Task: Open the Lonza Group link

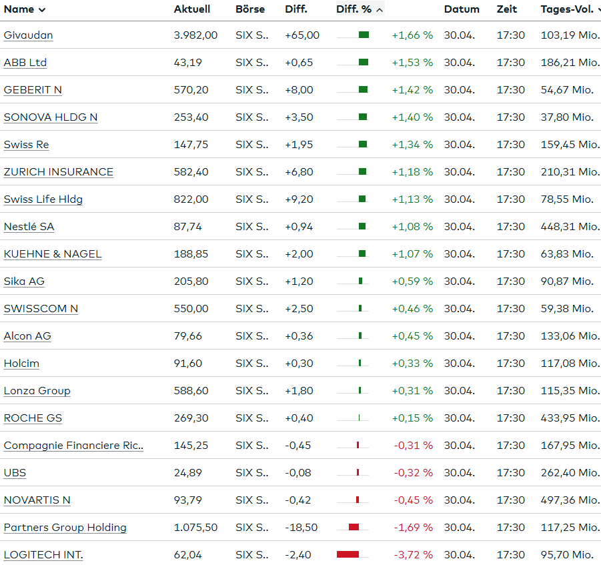Action: (x=37, y=391)
